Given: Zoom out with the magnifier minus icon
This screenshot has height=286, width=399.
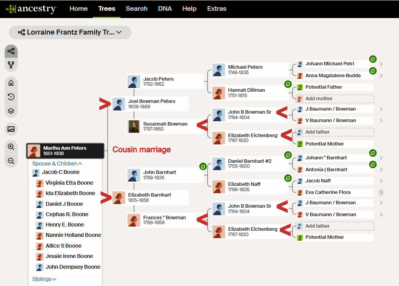Looking at the screenshot, I should (11, 161).
